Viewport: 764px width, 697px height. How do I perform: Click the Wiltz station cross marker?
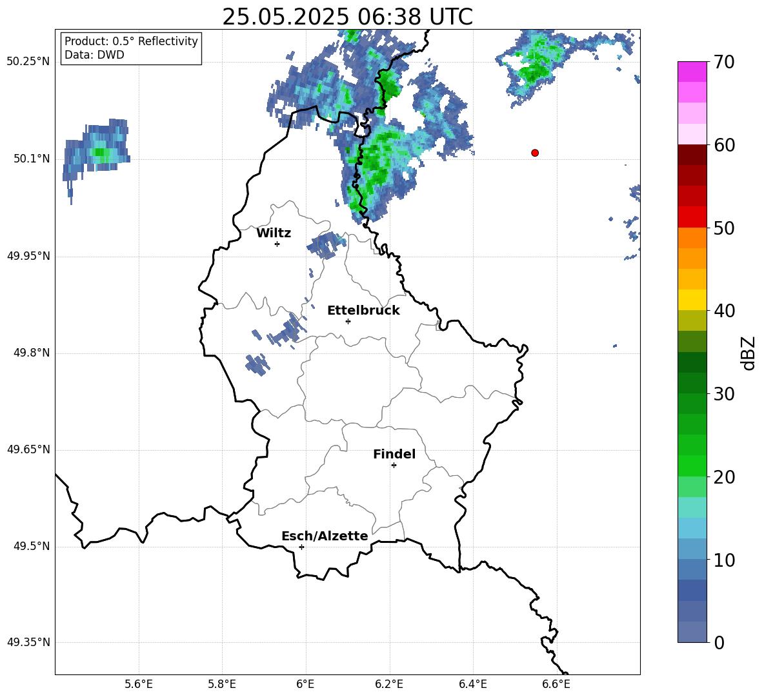tap(277, 244)
